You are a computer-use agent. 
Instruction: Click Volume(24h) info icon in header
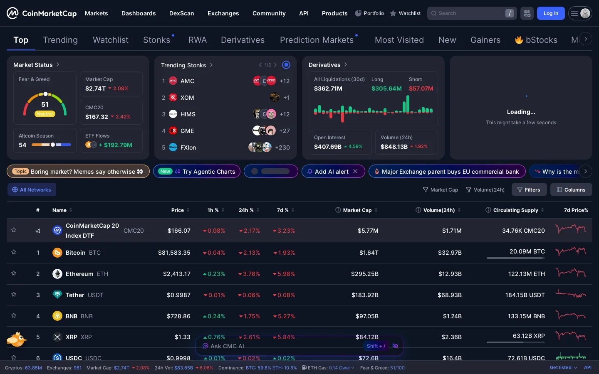(418, 210)
